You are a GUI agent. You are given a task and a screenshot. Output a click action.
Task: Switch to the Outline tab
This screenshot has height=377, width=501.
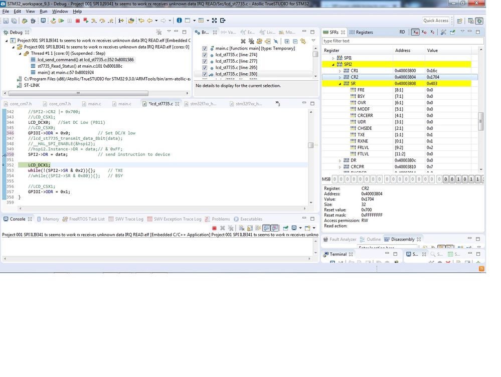370,239
